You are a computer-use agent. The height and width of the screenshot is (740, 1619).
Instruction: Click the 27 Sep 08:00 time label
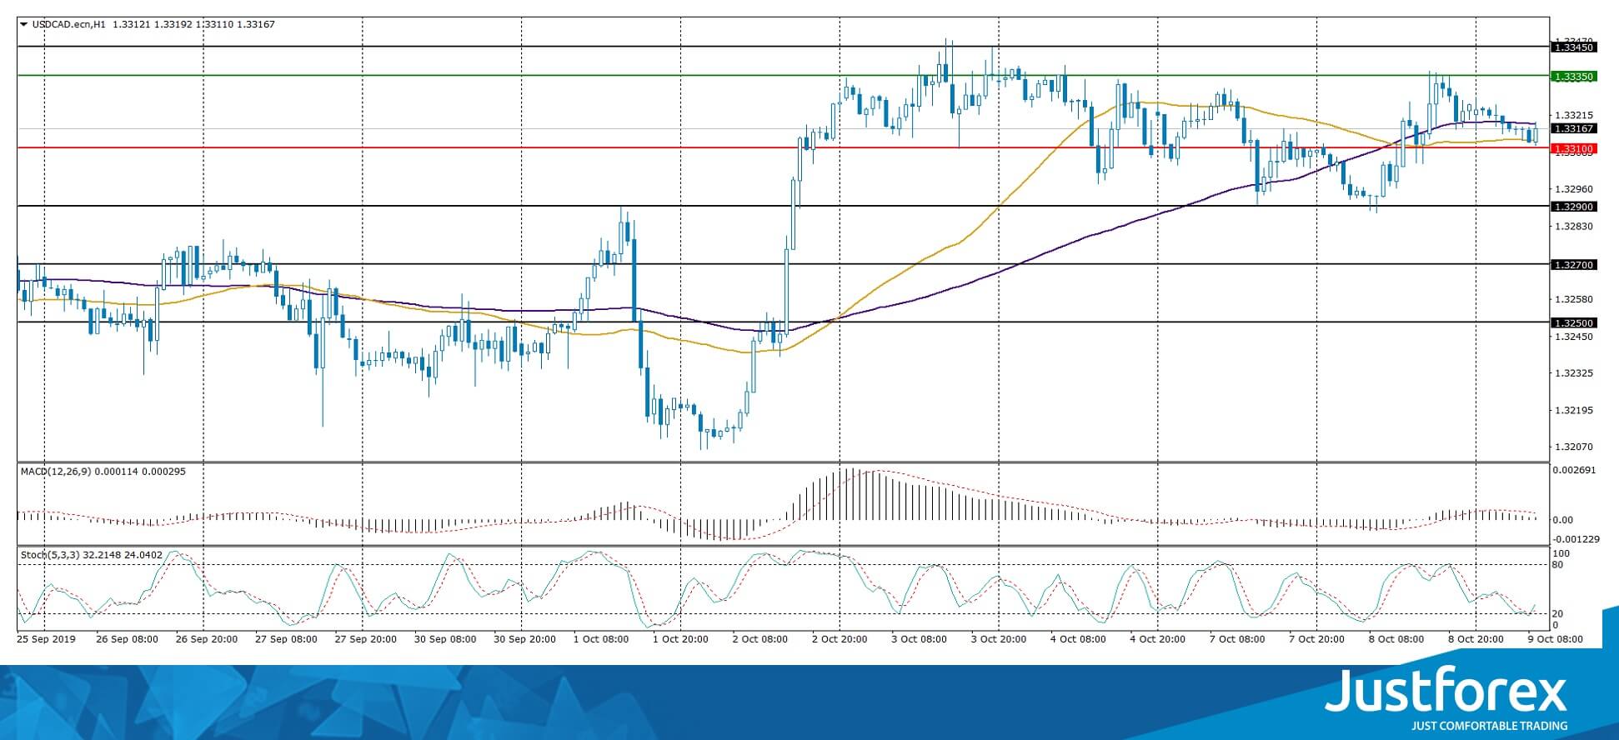[286, 639]
